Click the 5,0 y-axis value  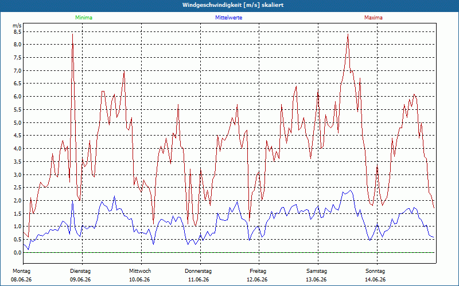(x=18, y=122)
